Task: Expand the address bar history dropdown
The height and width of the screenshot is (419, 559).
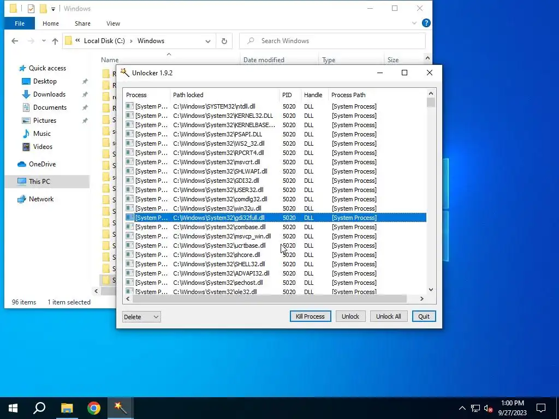Action: click(208, 41)
